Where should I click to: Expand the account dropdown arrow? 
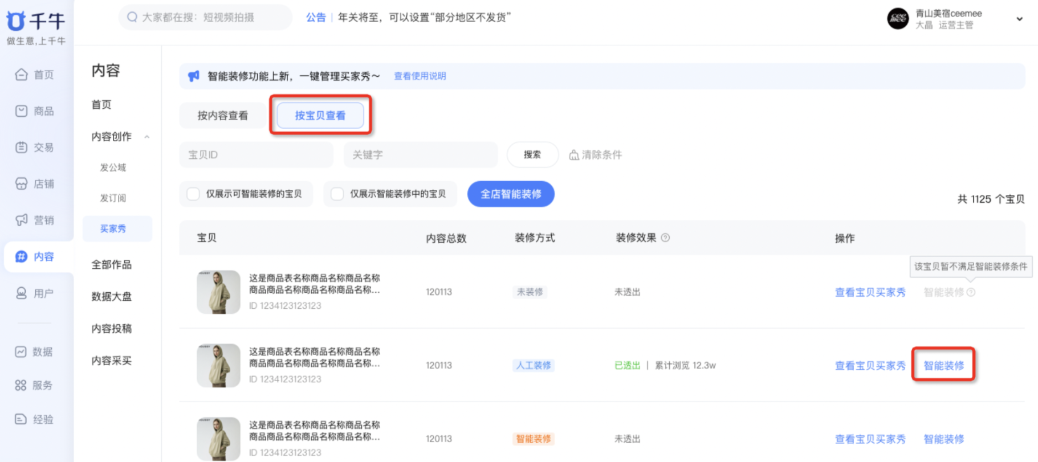pos(1019,19)
